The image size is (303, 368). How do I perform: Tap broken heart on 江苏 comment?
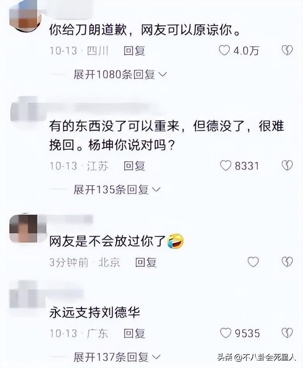[287, 165]
